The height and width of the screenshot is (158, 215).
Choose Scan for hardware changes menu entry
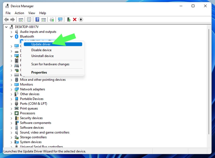[x=53, y=64]
